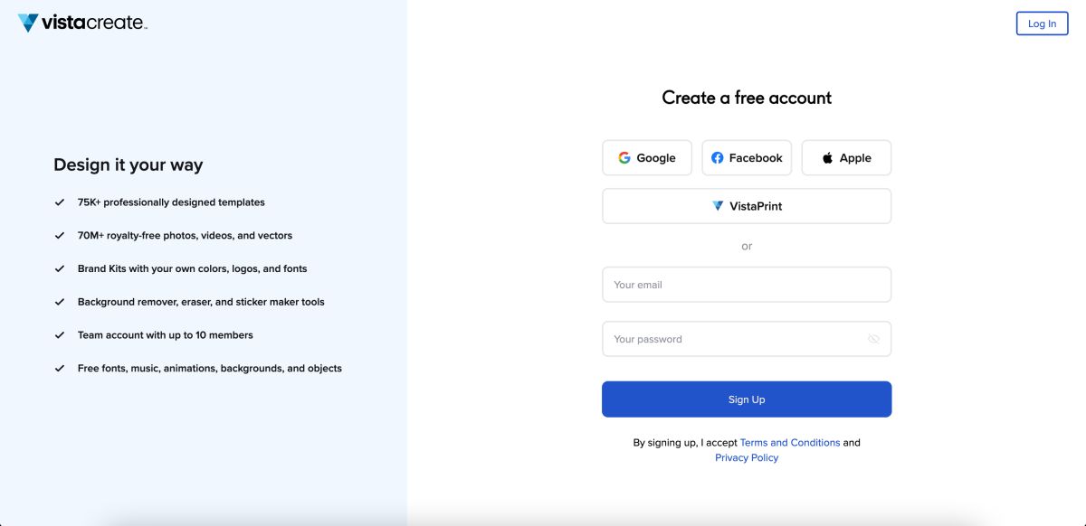Click the VistaPrint triangle icon
Viewport: 1086px width, 526px height.
pos(718,206)
